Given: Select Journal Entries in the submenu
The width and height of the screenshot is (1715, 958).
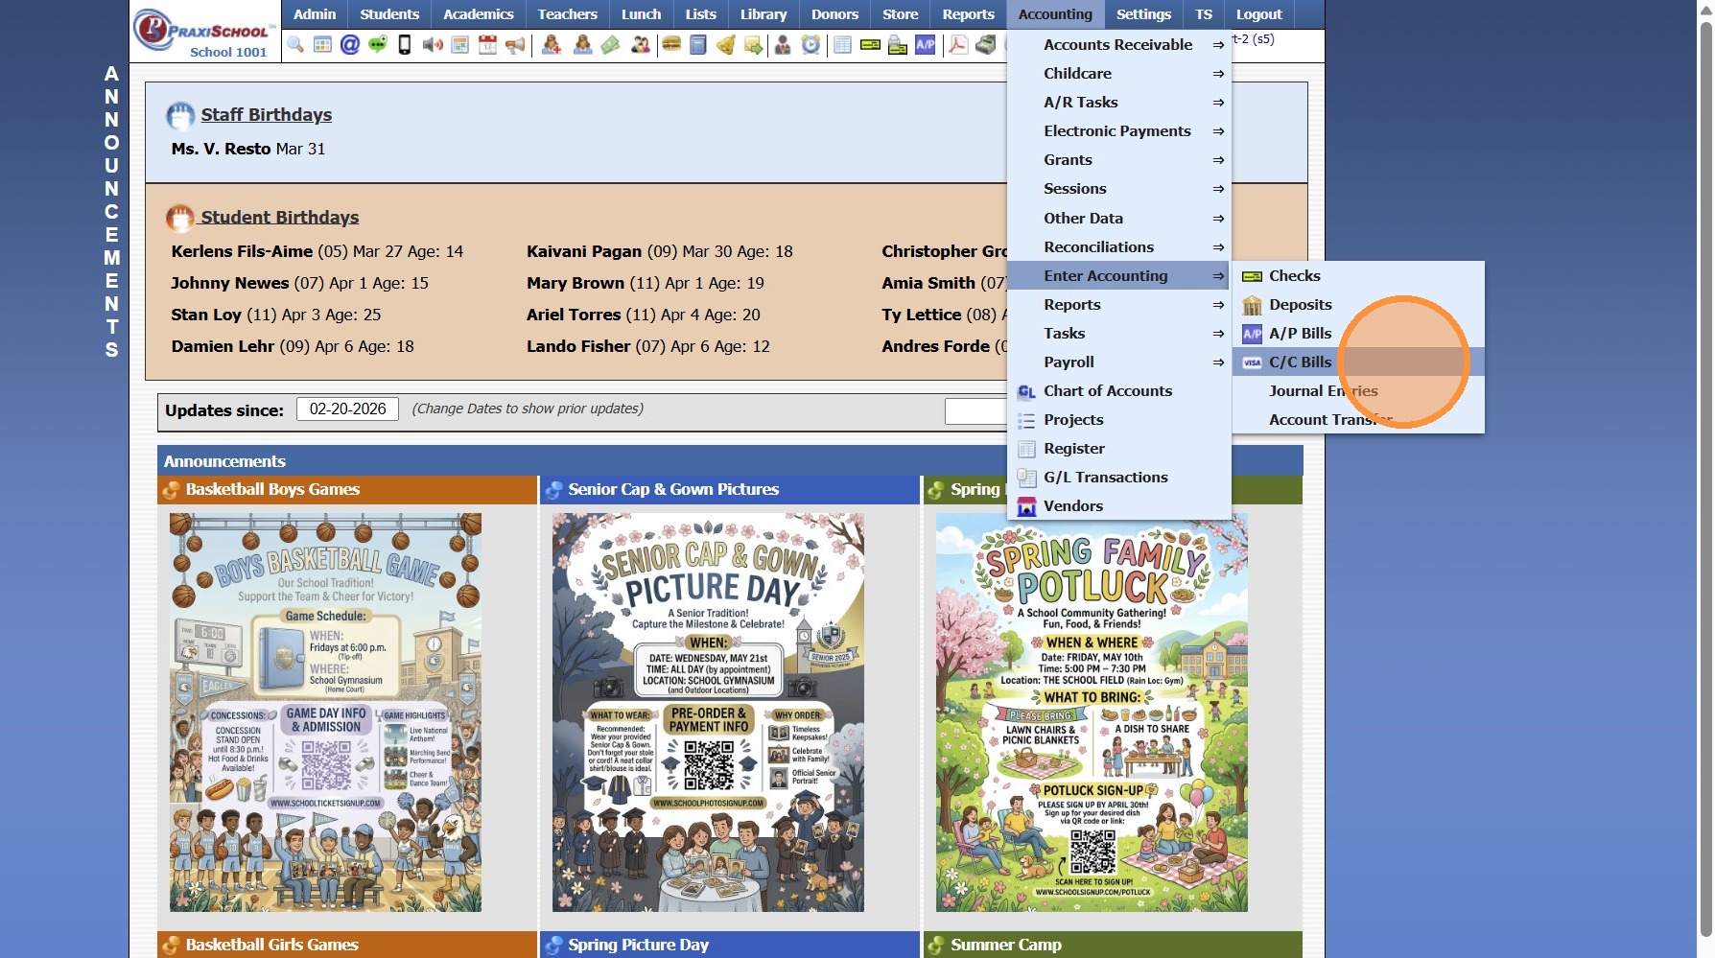Looking at the screenshot, I should 1358,391.
